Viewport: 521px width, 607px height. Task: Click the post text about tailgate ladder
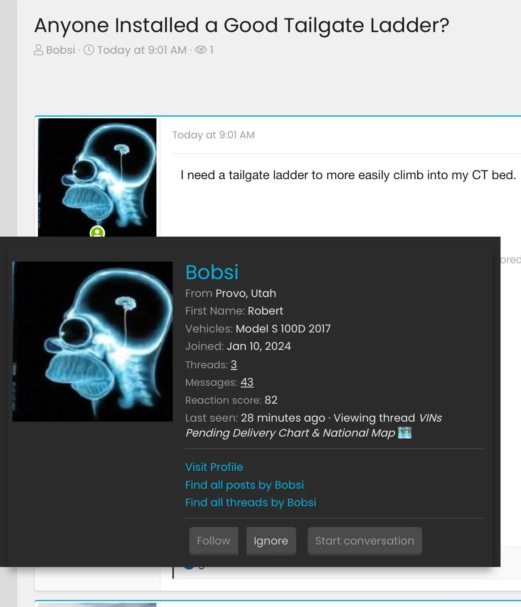[x=348, y=175]
